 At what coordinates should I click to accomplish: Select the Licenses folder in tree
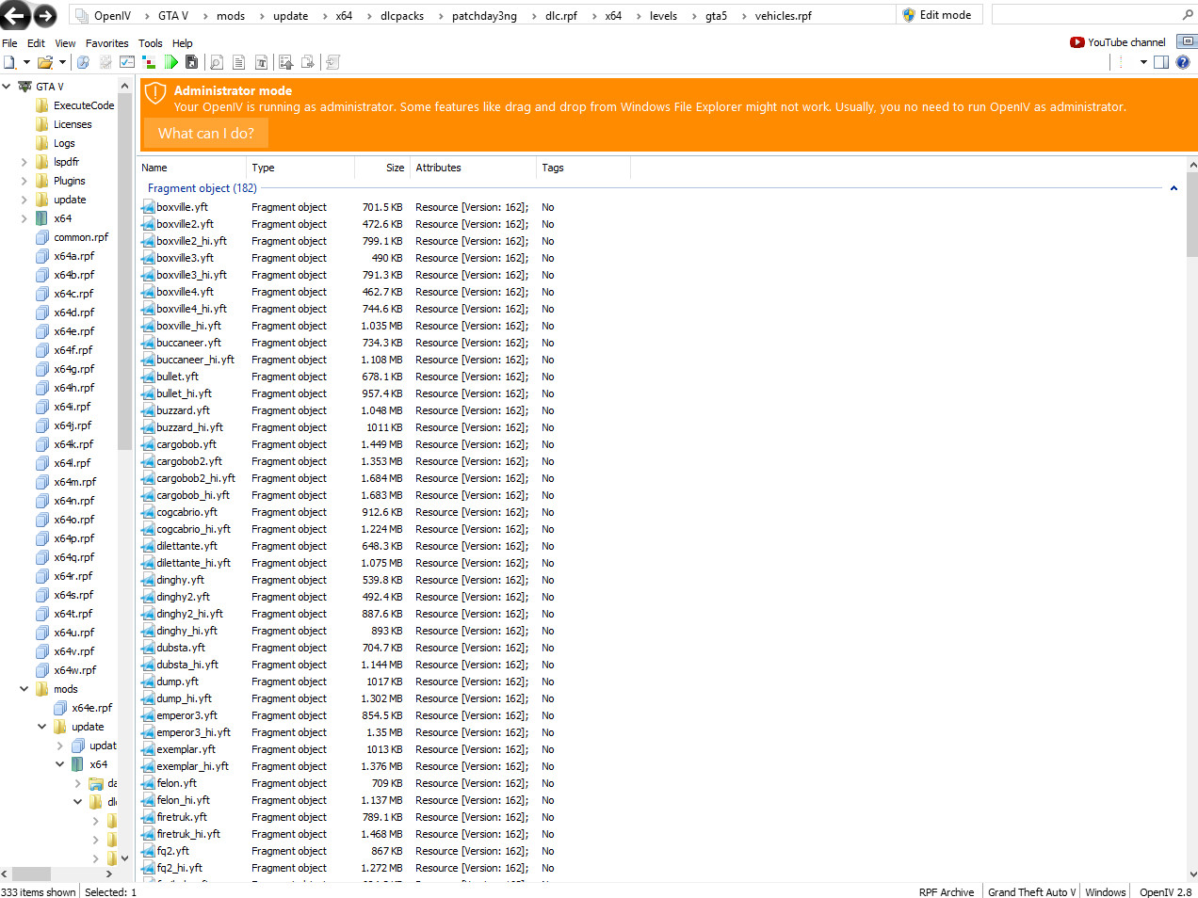[x=73, y=124]
